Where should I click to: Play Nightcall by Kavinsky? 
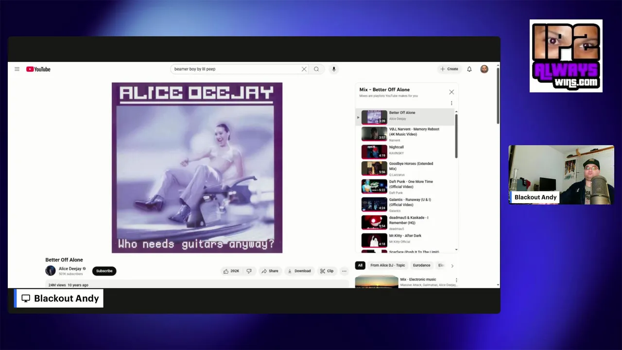pos(405,152)
